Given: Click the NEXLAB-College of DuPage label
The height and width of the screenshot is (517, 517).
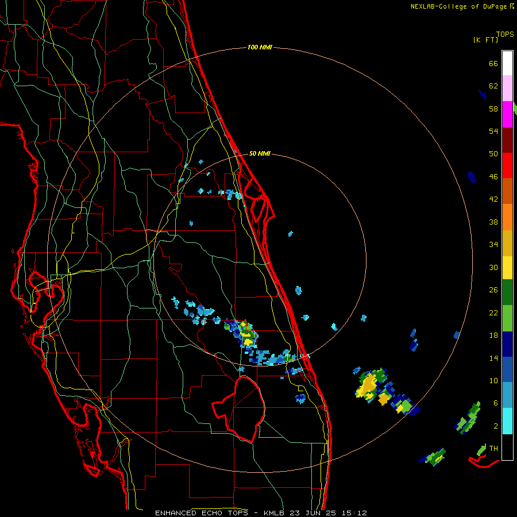Looking at the screenshot, I should [x=458, y=6].
